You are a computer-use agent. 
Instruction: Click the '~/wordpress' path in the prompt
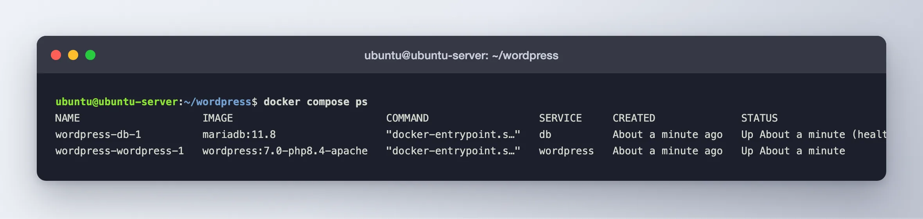click(217, 102)
